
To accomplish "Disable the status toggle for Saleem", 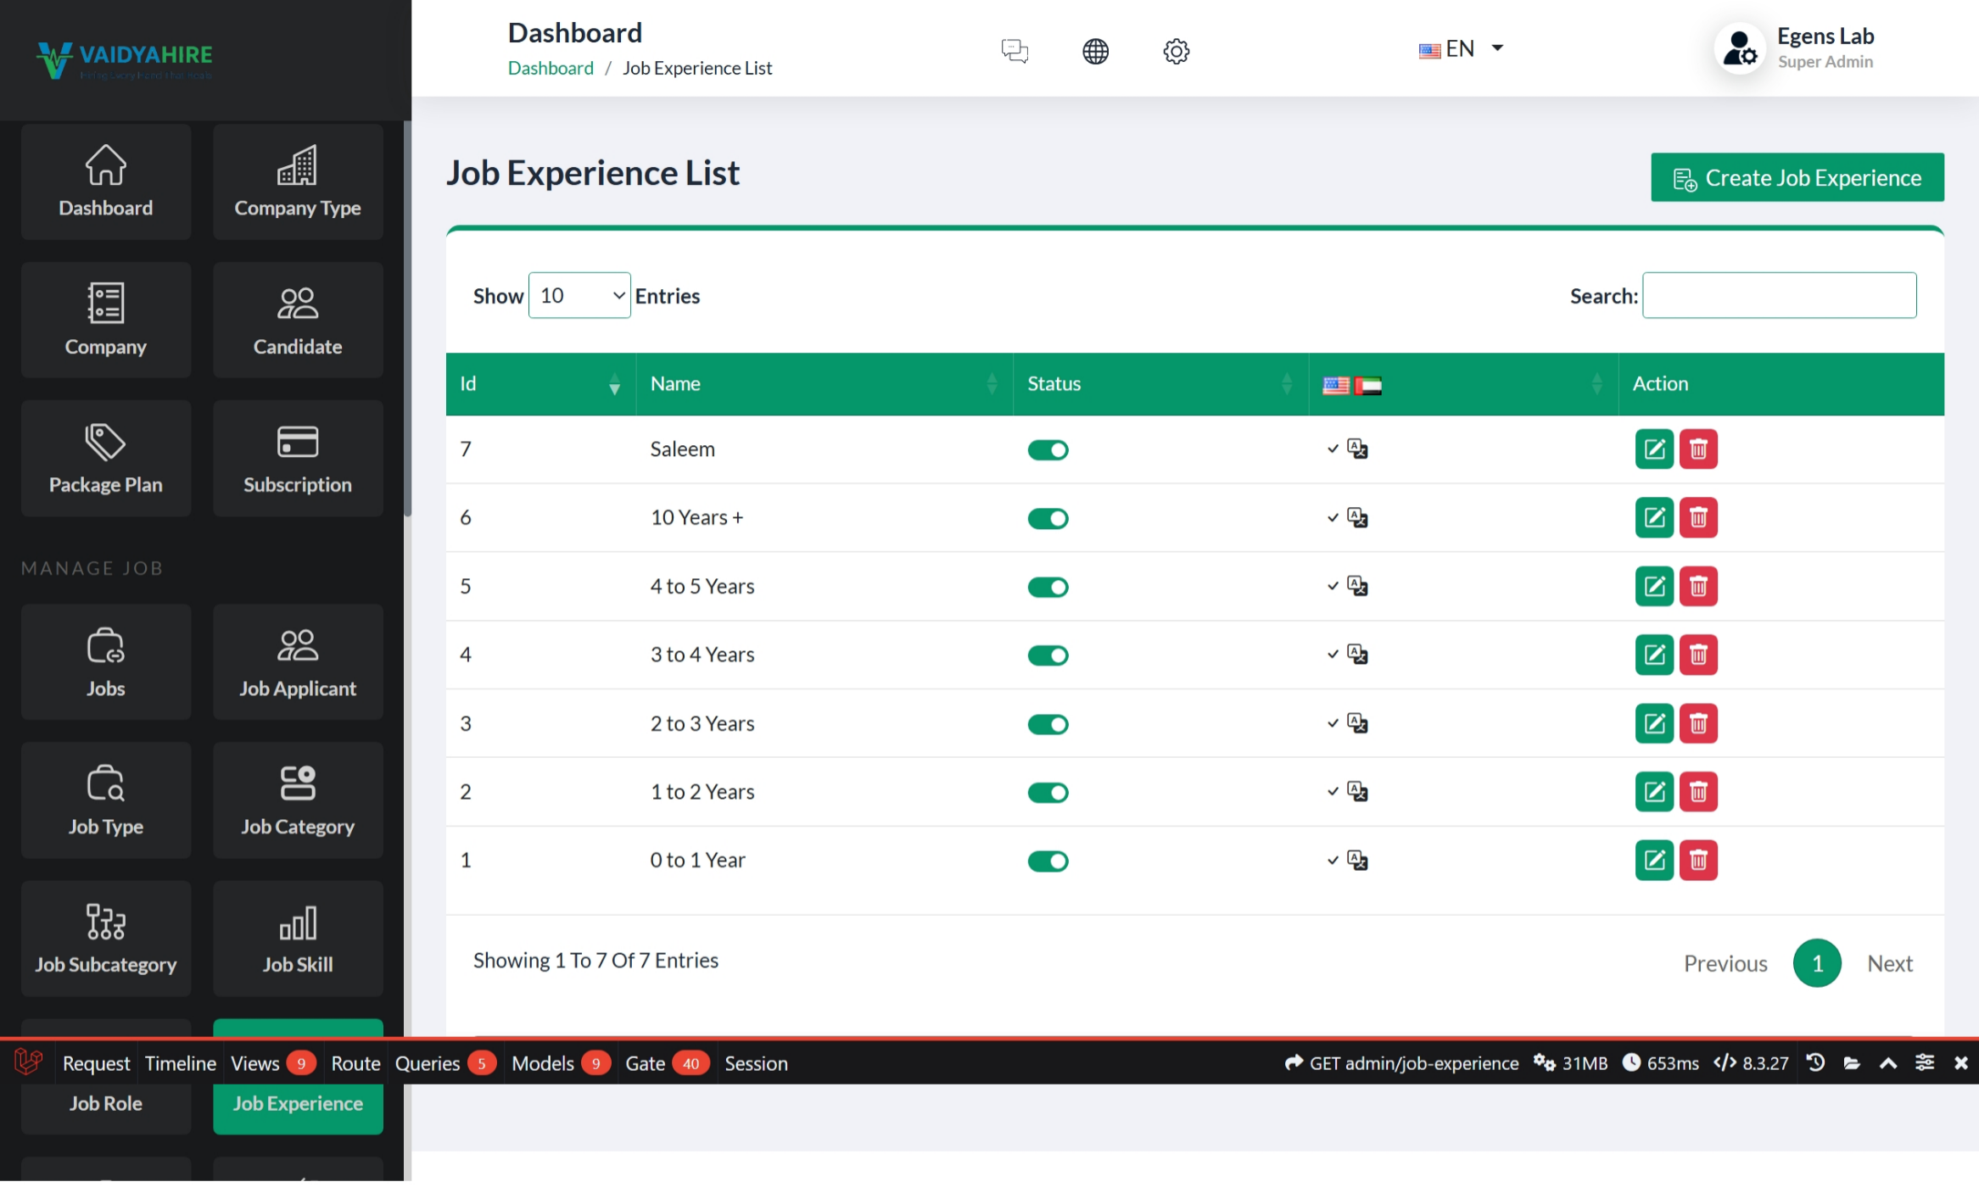I will (1048, 450).
